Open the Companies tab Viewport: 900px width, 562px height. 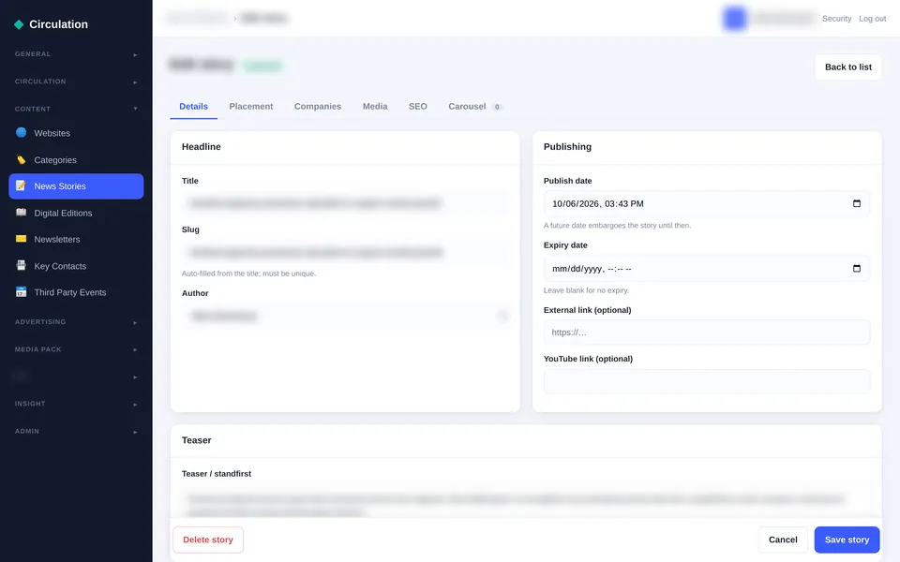click(x=318, y=107)
